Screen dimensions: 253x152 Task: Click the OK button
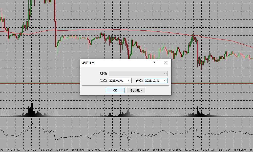[115, 90]
